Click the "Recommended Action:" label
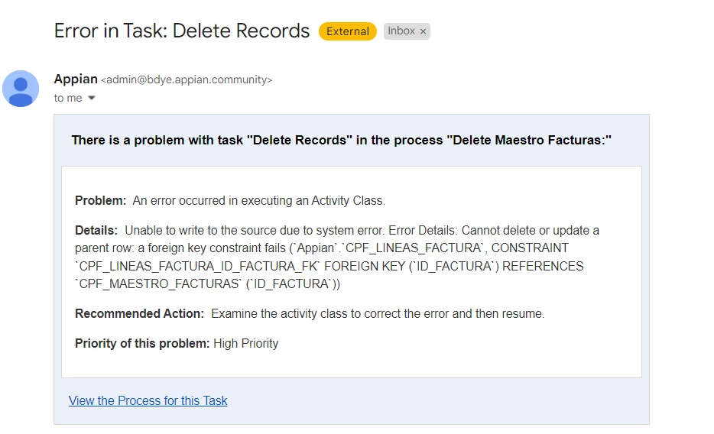This screenshot has width=714, height=434. (139, 313)
